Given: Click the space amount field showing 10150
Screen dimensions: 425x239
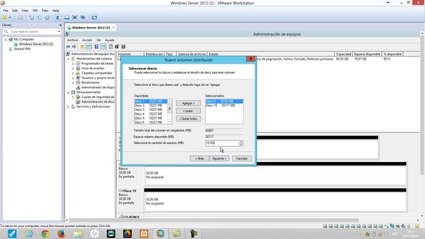Looking at the screenshot, I should (x=222, y=143).
